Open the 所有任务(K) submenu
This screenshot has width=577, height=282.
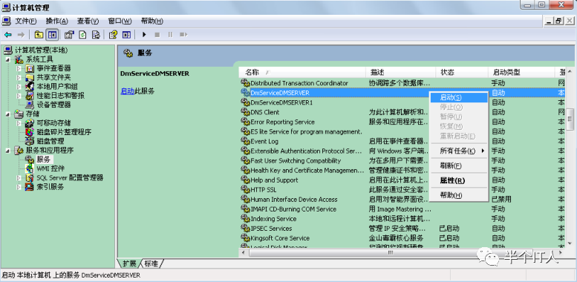pyautogui.click(x=459, y=151)
